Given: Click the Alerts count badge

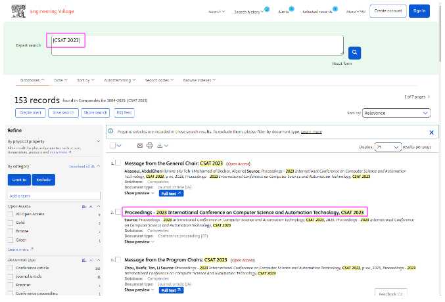Looking at the screenshot, I should pyautogui.click(x=291, y=9).
